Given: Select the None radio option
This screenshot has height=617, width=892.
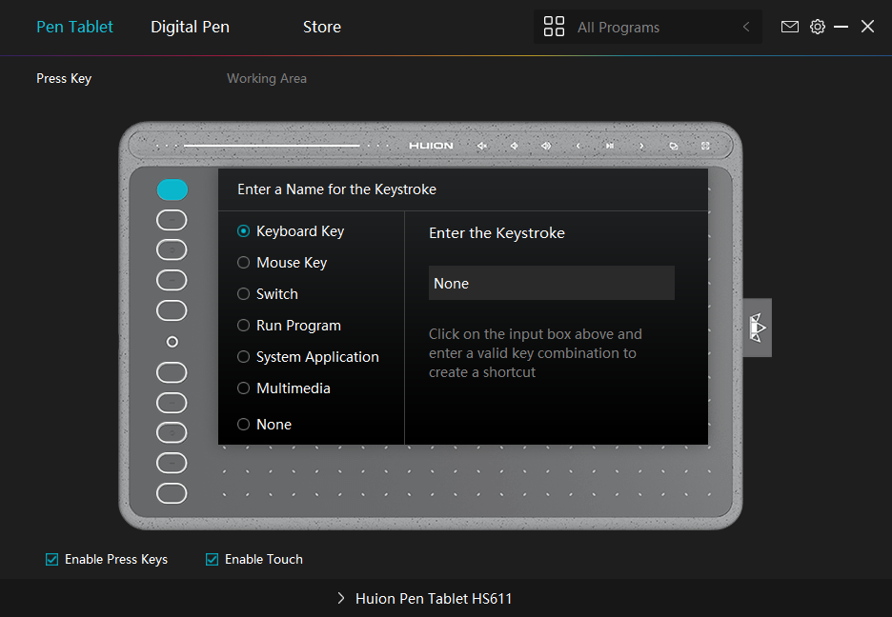Looking at the screenshot, I should pyautogui.click(x=264, y=425).
